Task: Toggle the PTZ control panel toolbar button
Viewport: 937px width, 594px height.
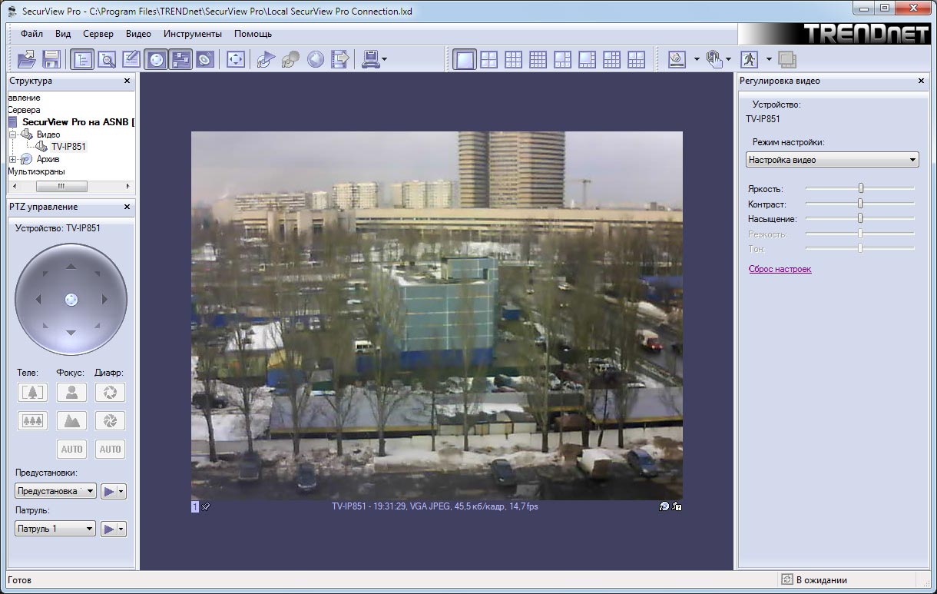Action: pyautogui.click(x=156, y=59)
